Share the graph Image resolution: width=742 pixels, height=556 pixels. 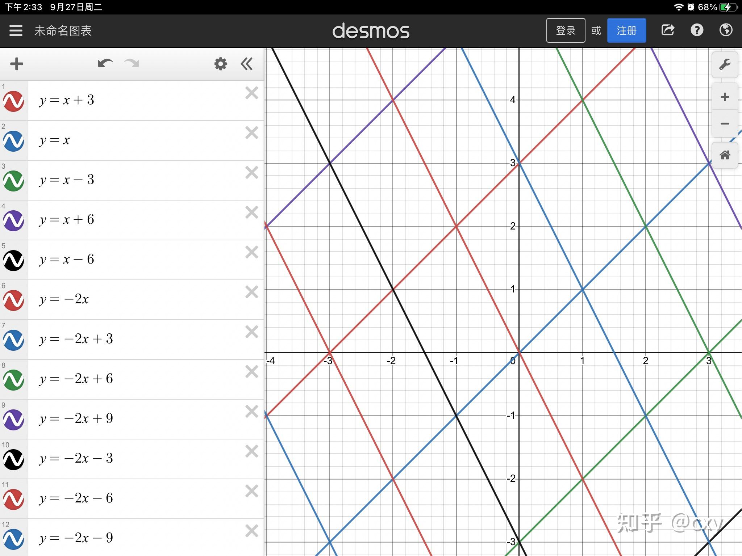(668, 30)
